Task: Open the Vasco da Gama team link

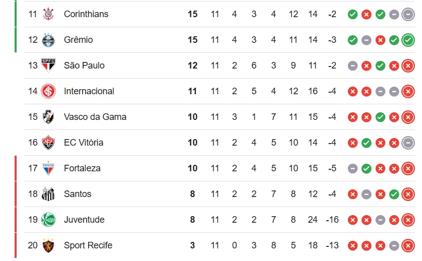Action: (95, 117)
